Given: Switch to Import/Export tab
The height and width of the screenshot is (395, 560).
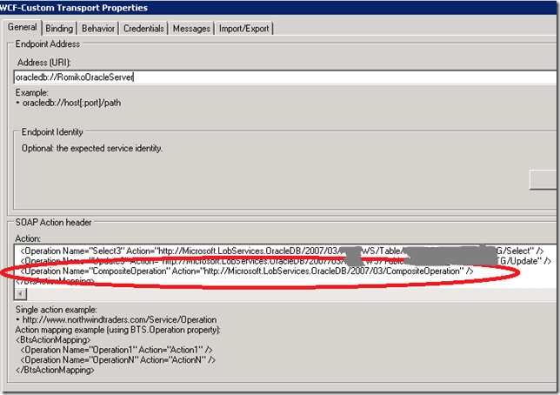Looking at the screenshot, I should point(244,29).
